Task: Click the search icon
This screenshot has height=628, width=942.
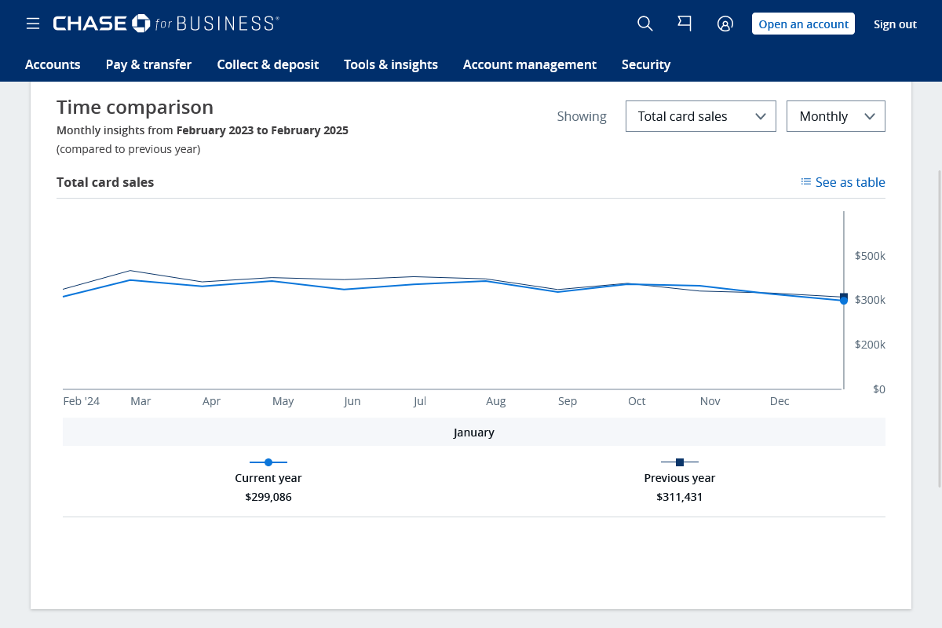Action: click(644, 24)
